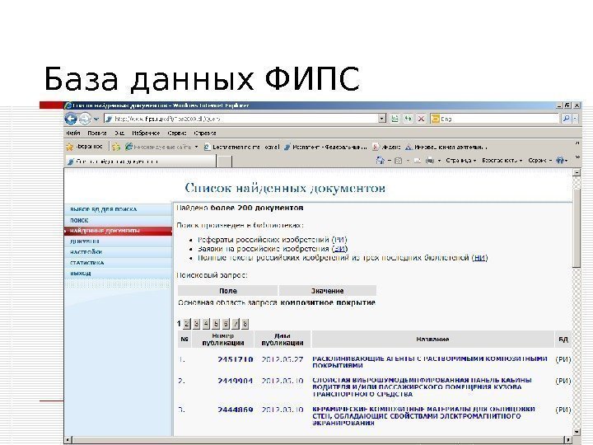
Task: Open the Правка menu
Action: (97, 133)
